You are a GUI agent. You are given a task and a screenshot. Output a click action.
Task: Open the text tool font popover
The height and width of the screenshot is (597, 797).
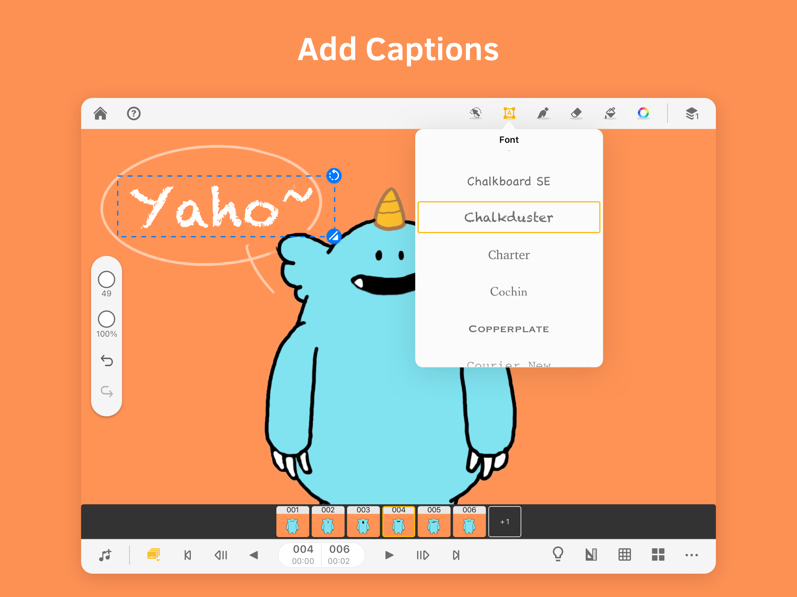[509, 113]
